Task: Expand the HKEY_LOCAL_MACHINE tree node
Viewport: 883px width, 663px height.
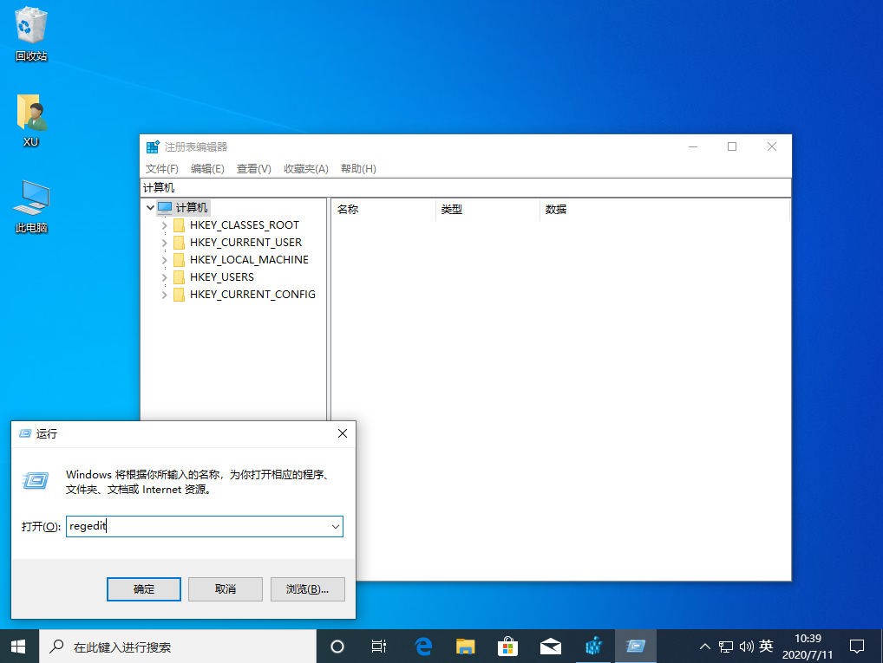Action: [x=165, y=259]
